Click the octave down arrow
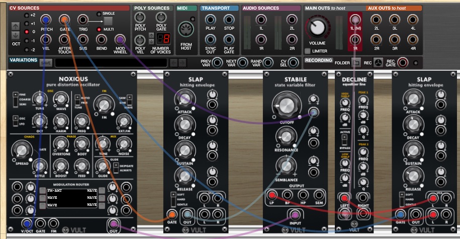The height and width of the screenshot is (239, 460). pos(16,36)
